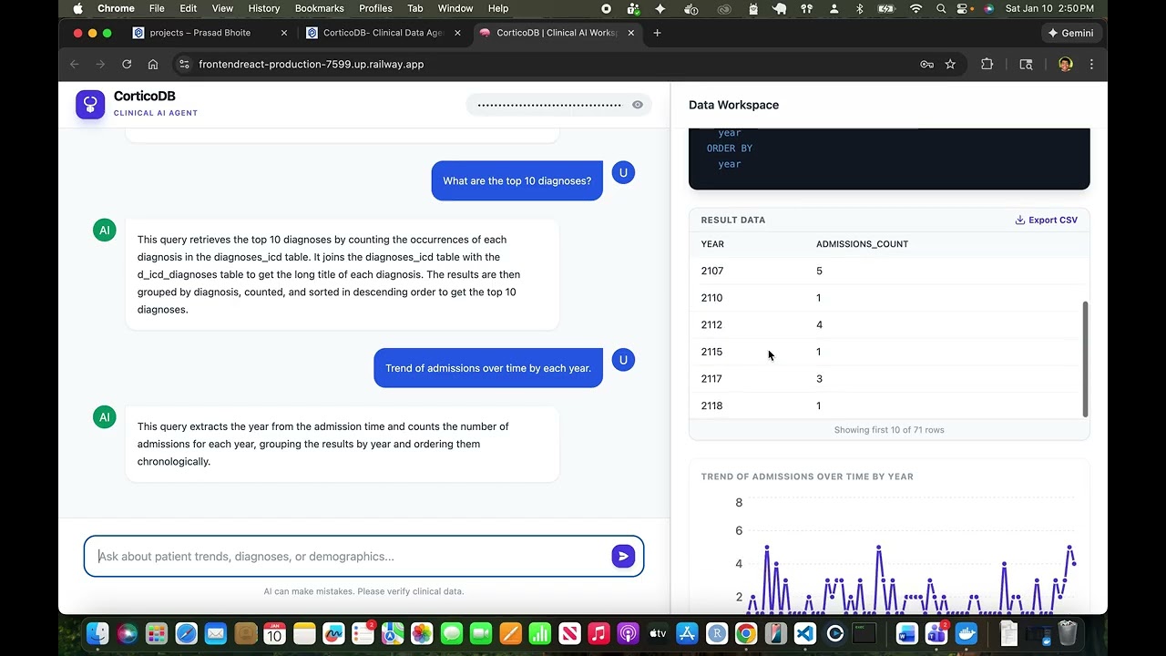Open the Chrome extensions puzzle icon
Image resolution: width=1166 pixels, height=656 pixels.
[987, 64]
